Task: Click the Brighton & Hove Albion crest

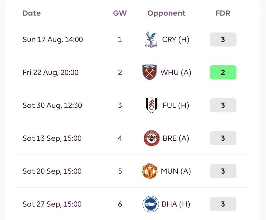Action: coord(151,204)
